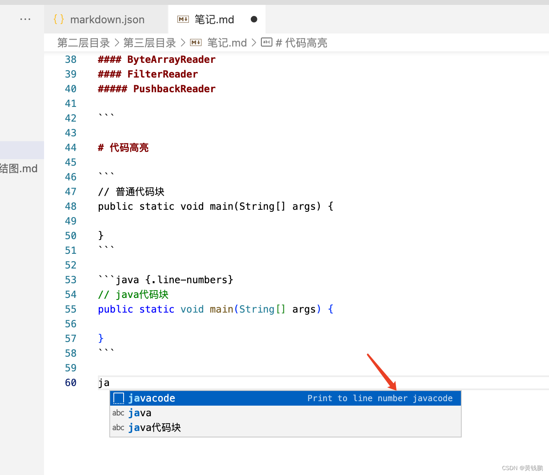Select the javacode snippet suggestion
Screen dimensions: 549x475
(286, 398)
